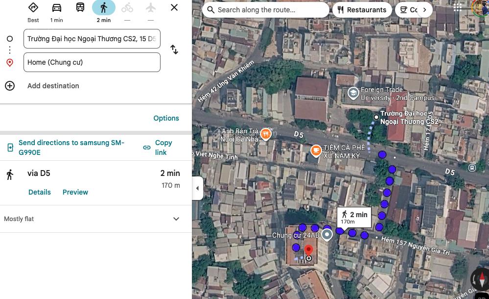The image size is (489, 299).
Task: Open the Google apps grid
Action: tap(458, 7)
